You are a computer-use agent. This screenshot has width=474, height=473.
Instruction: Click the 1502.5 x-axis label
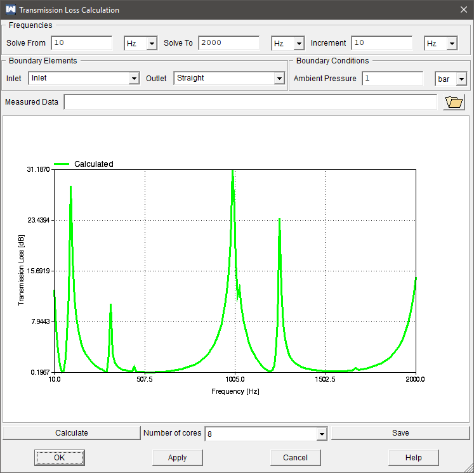326,379
